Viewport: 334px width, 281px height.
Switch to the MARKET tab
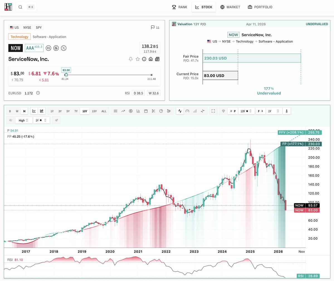tap(230, 7)
